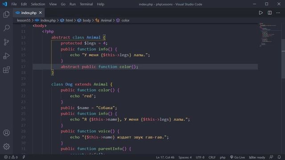Click lesson55 in the breadcrumb

click(x=24, y=20)
